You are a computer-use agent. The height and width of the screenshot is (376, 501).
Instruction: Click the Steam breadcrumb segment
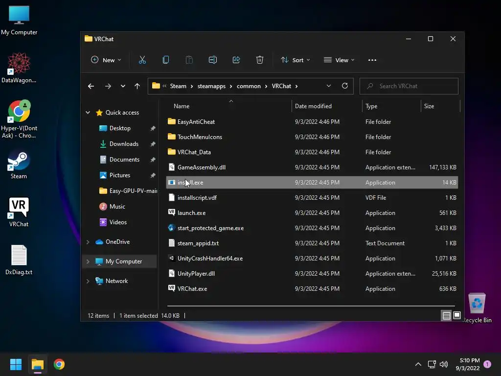[x=178, y=86]
